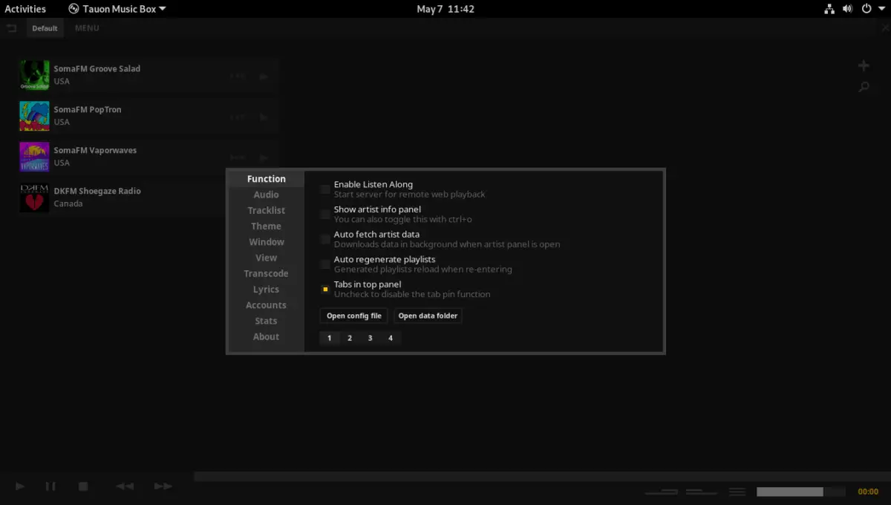Click the pause button in bottom bar

(x=50, y=486)
